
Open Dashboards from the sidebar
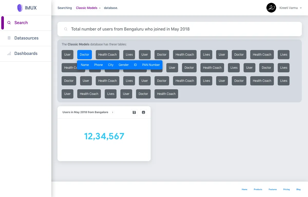(26, 54)
